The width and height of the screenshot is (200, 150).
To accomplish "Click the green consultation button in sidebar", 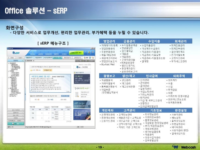I will pos(16,124).
